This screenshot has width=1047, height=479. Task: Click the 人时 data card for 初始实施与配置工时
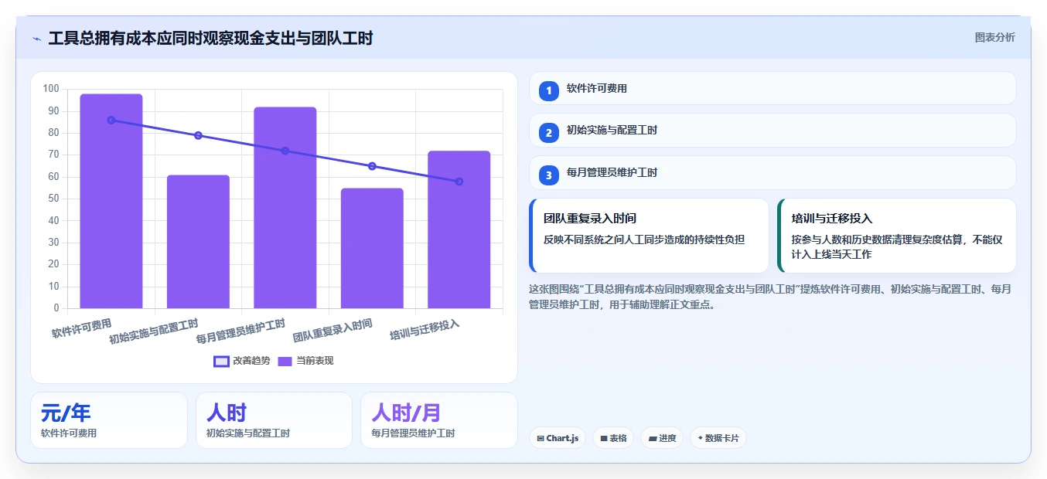click(x=274, y=420)
